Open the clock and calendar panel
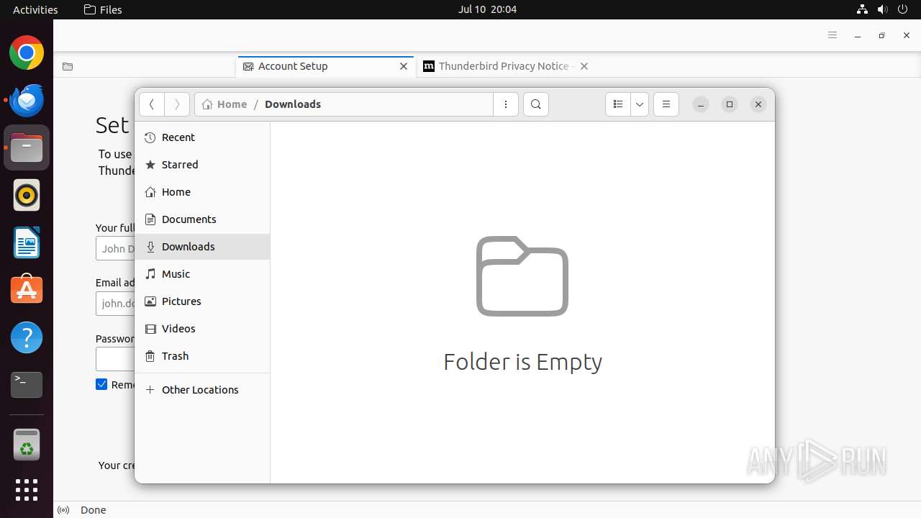Image resolution: width=921 pixels, height=518 pixels. click(x=487, y=9)
